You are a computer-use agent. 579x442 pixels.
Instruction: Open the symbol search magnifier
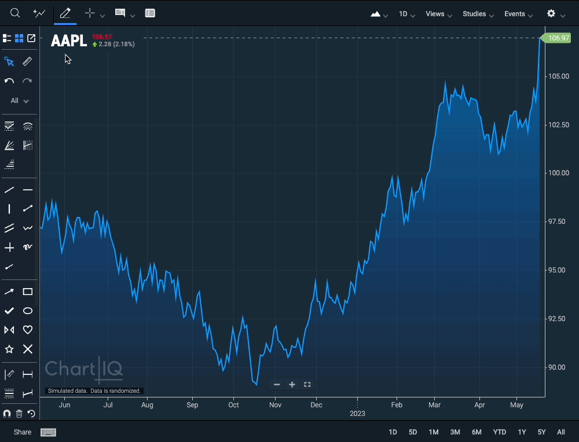(x=15, y=13)
